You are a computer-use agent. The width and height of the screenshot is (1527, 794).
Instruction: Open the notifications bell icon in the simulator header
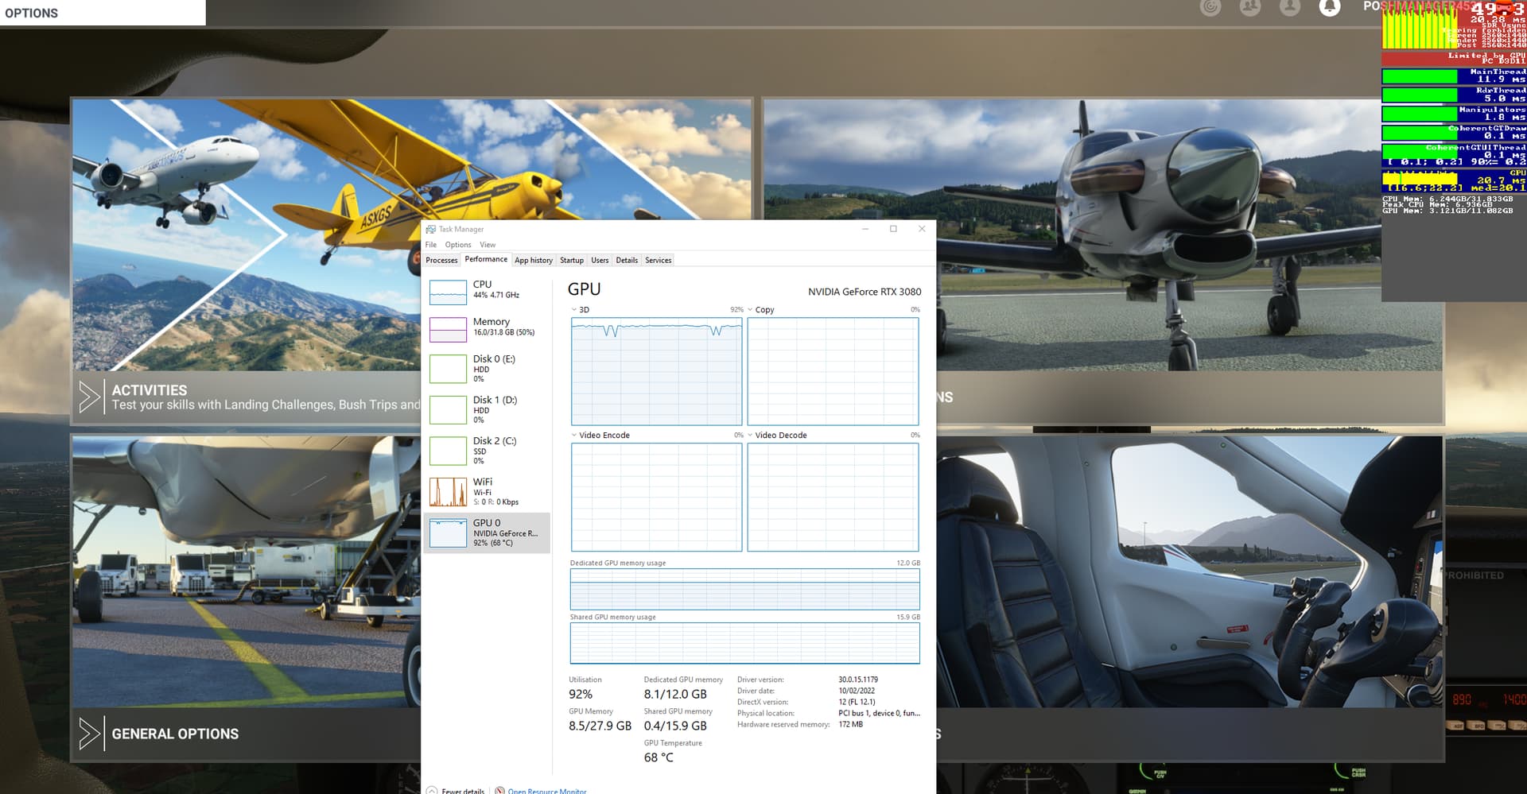coord(1329,7)
